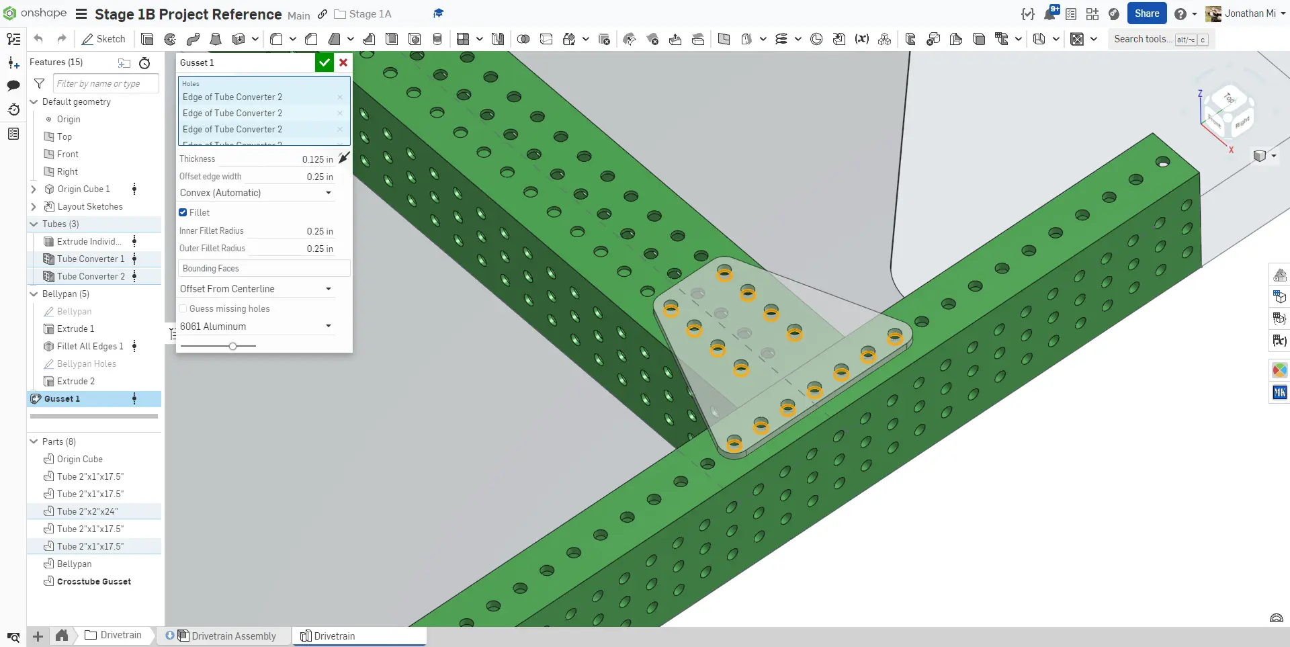Select the Loft tool

point(216,39)
